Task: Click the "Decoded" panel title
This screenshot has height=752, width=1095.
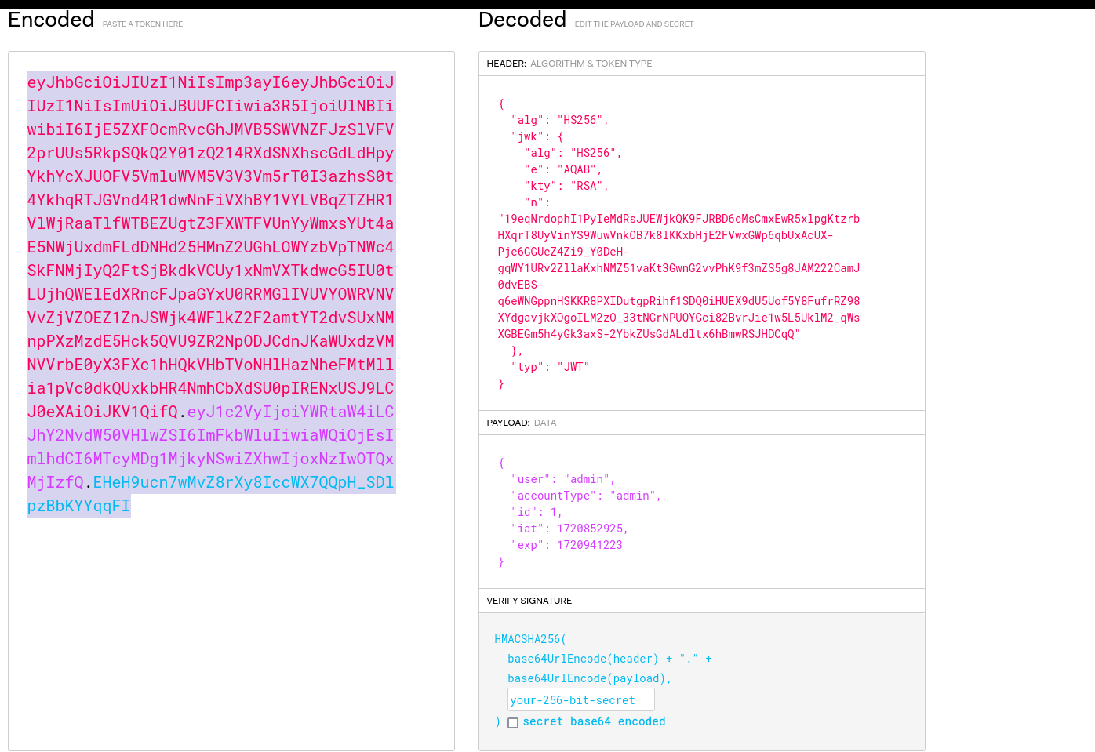Action: click(x=522, y=19)
